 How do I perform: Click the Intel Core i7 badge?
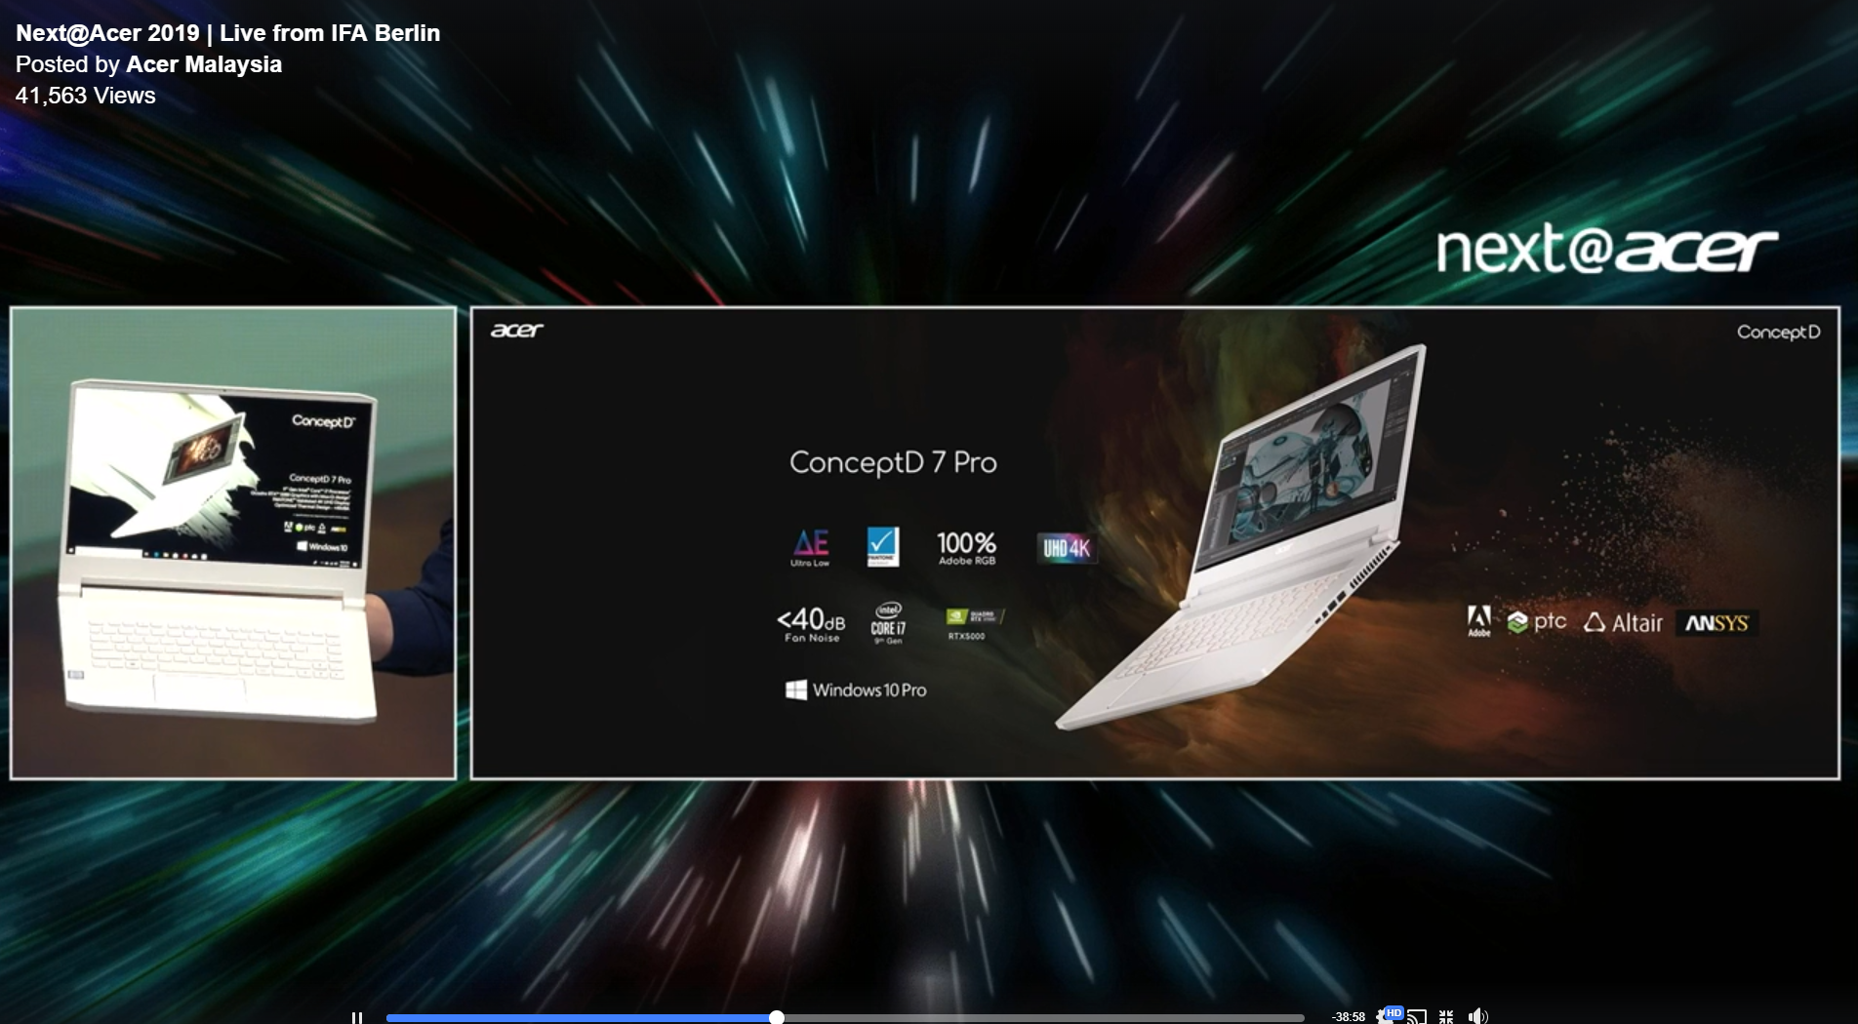[x=888, y=624]
